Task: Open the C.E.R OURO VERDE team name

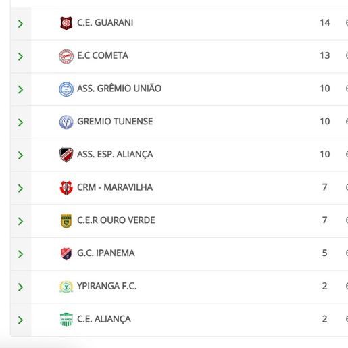Action: [116, 220]
